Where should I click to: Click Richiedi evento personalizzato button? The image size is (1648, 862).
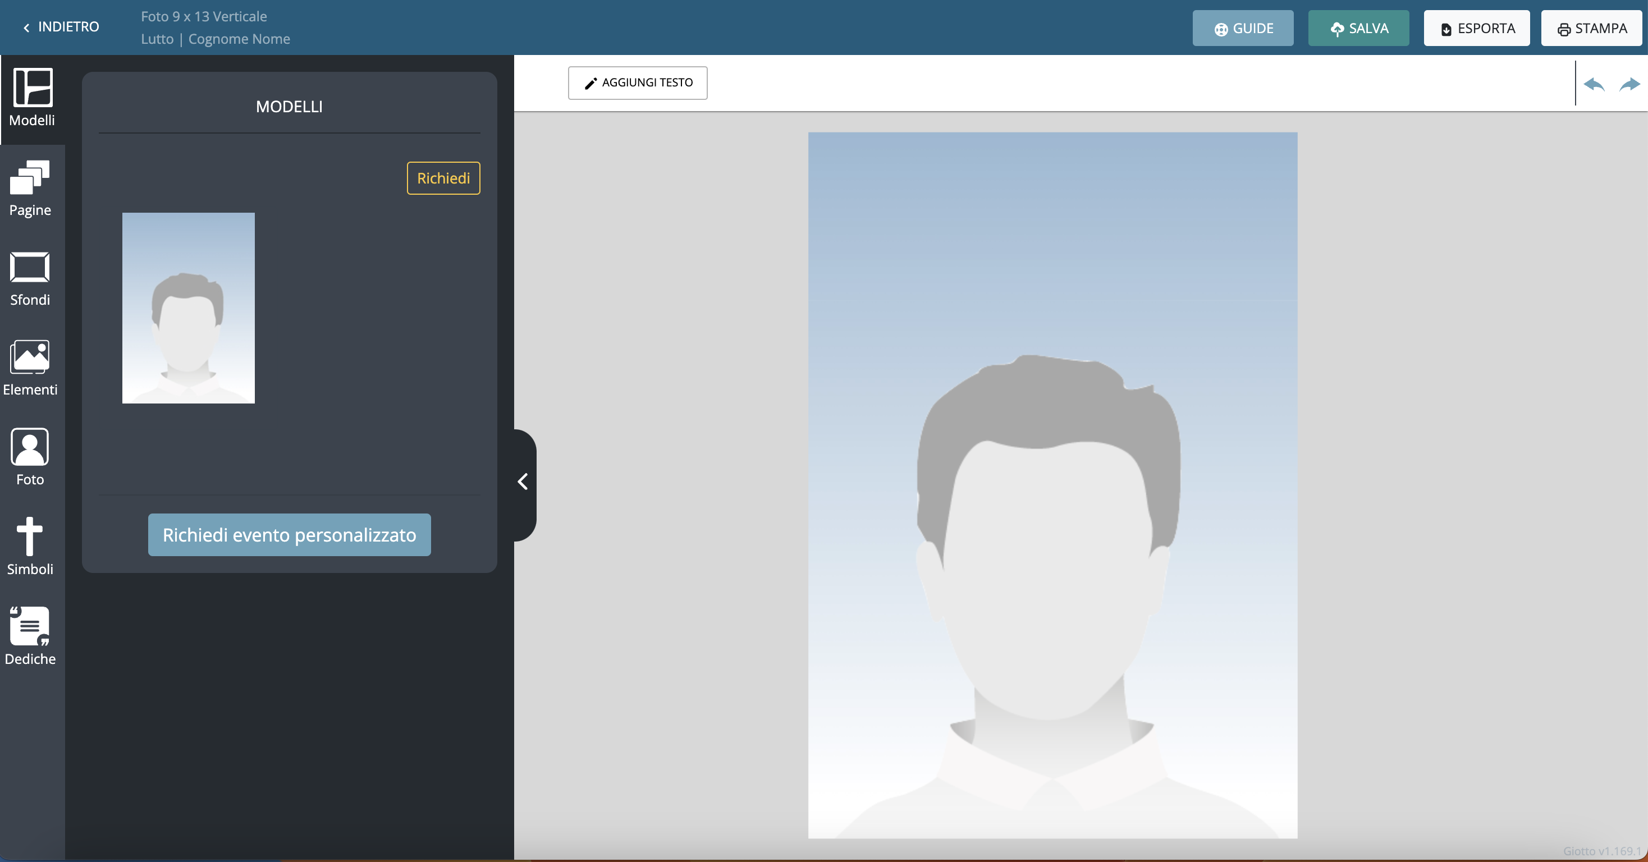[x=289, y=535]
